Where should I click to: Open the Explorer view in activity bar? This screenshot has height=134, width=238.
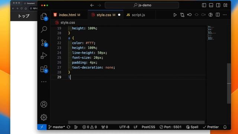pyautogui.click(x=44, y=16)
